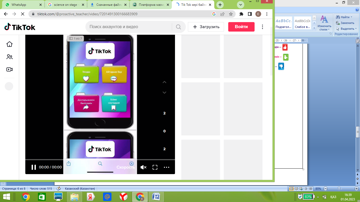Open the Word Styles pane launcher

click(x=330, y=34)
